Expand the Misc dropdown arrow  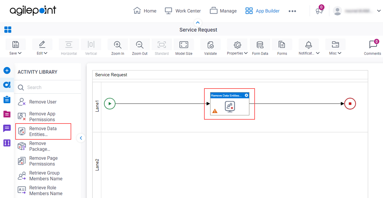coord(339,53)
